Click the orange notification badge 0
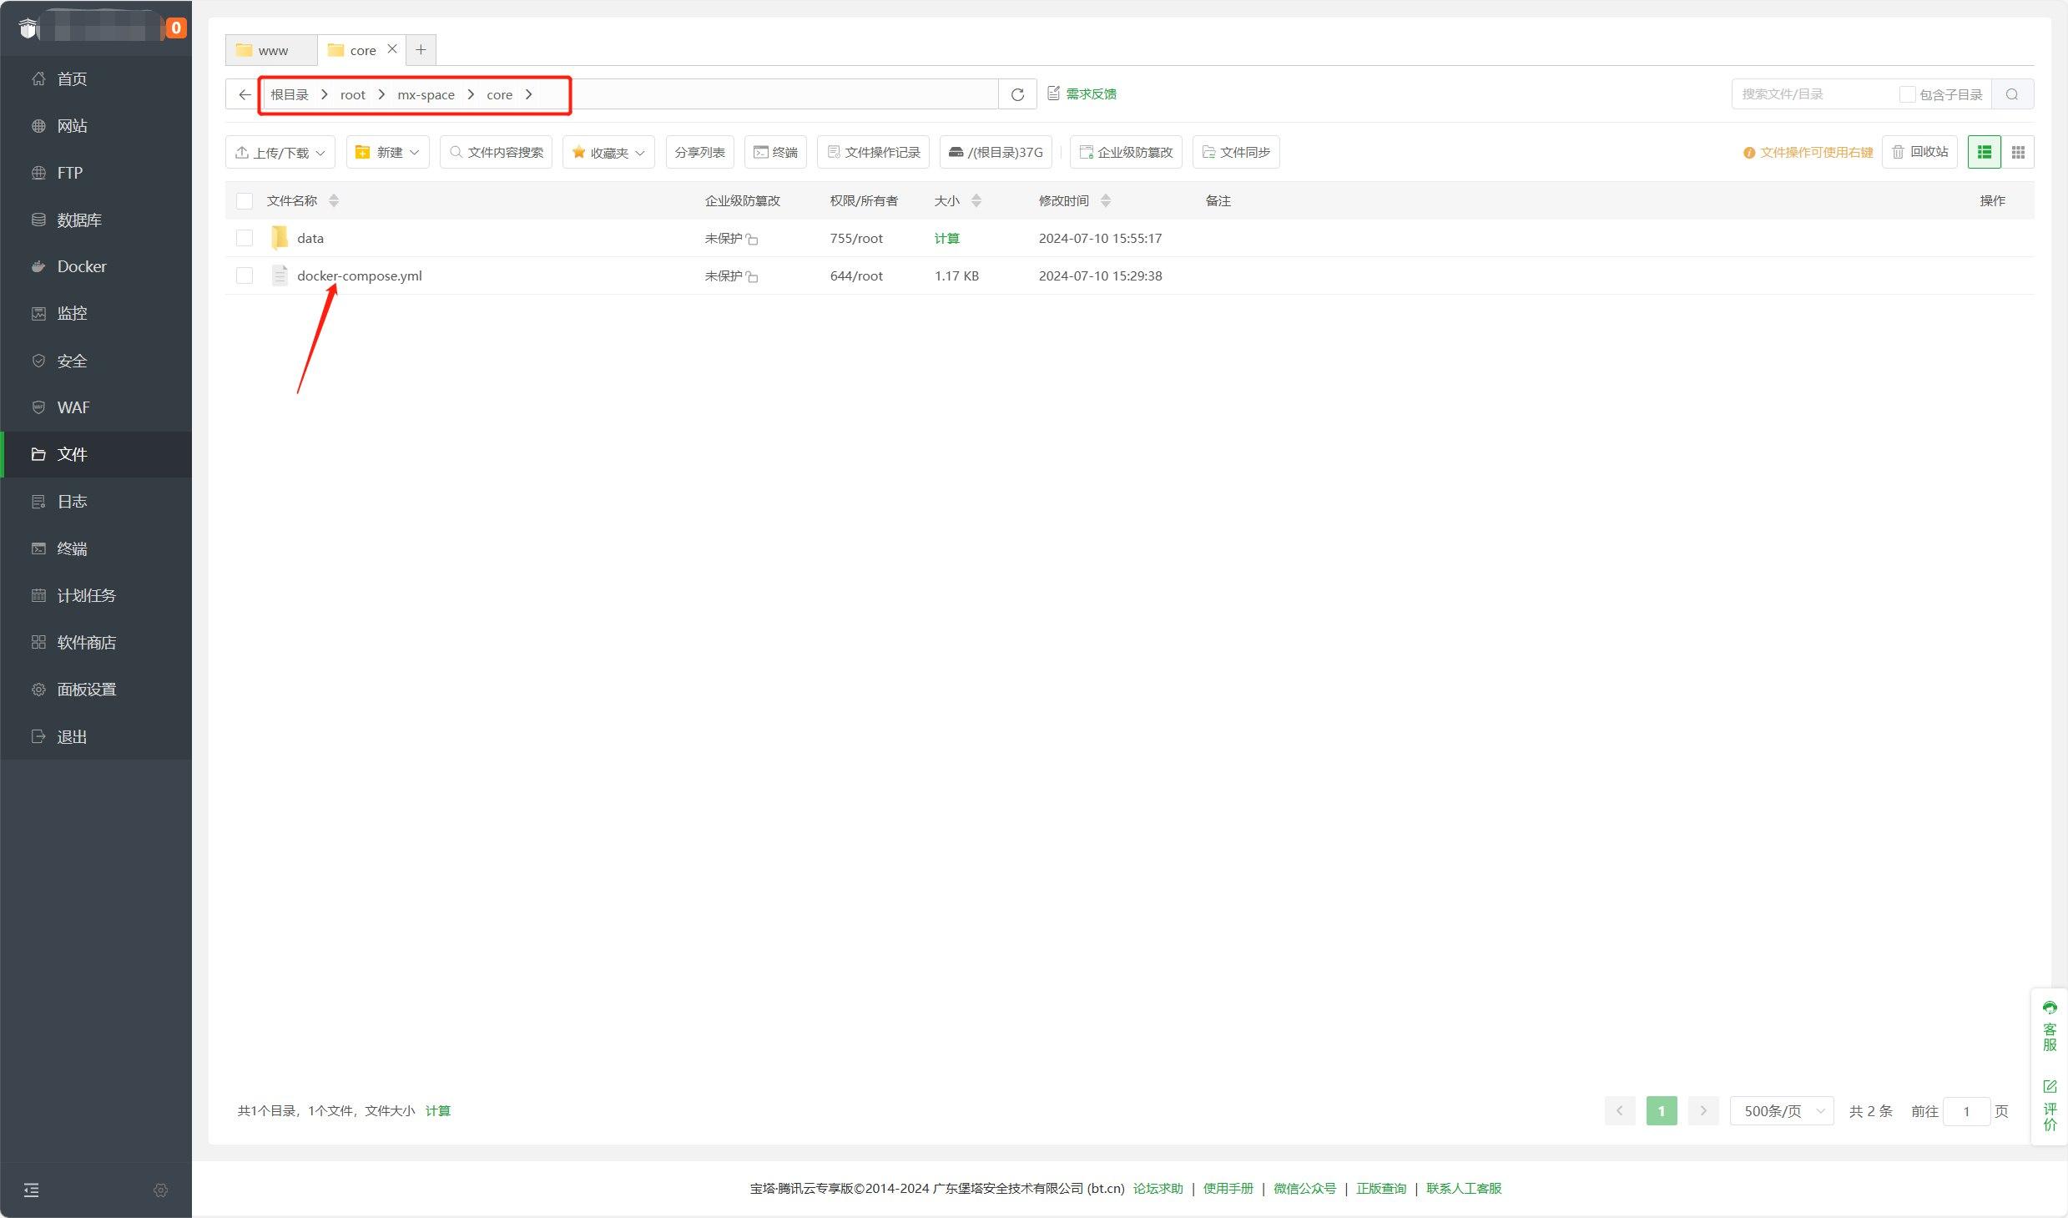The image size is (2068, 1218). point(175,28)
